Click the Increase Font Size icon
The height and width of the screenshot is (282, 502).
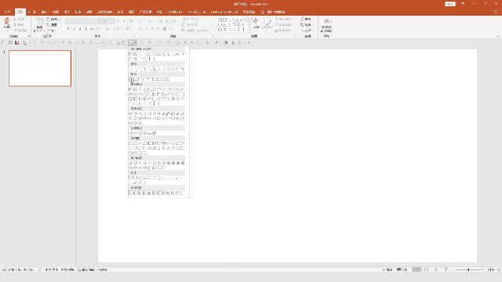[118, 21]
